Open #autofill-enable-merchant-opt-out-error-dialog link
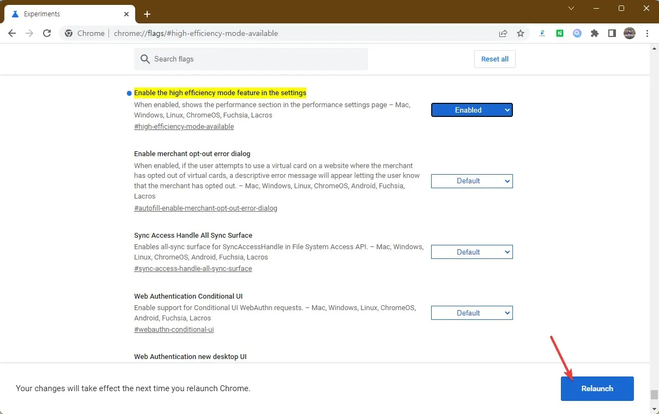 click(x=205, y=208)
